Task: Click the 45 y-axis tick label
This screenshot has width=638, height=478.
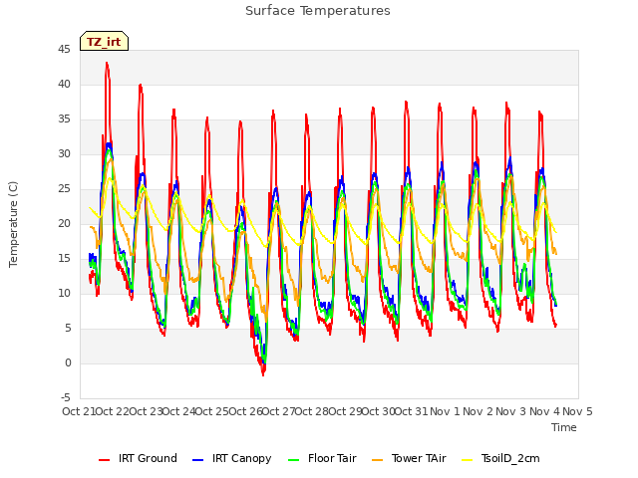Action: (x=64, y=50)
